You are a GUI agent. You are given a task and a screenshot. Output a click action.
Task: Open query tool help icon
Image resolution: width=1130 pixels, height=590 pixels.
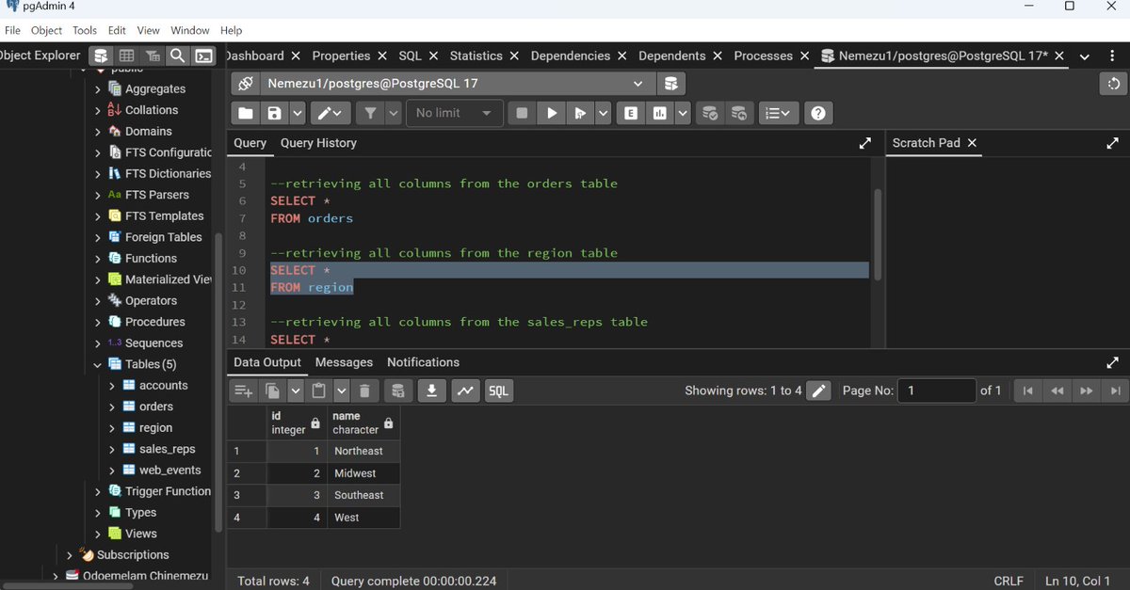coord(818,113)
